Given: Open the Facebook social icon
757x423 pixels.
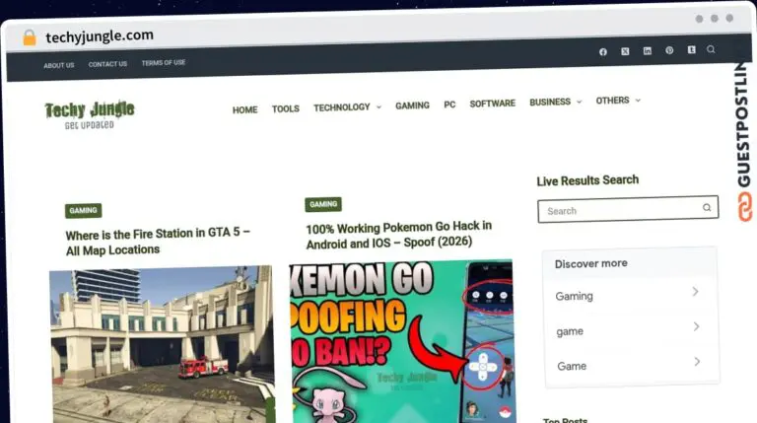Looking at the screenshot, I should (x=603, y=51).
